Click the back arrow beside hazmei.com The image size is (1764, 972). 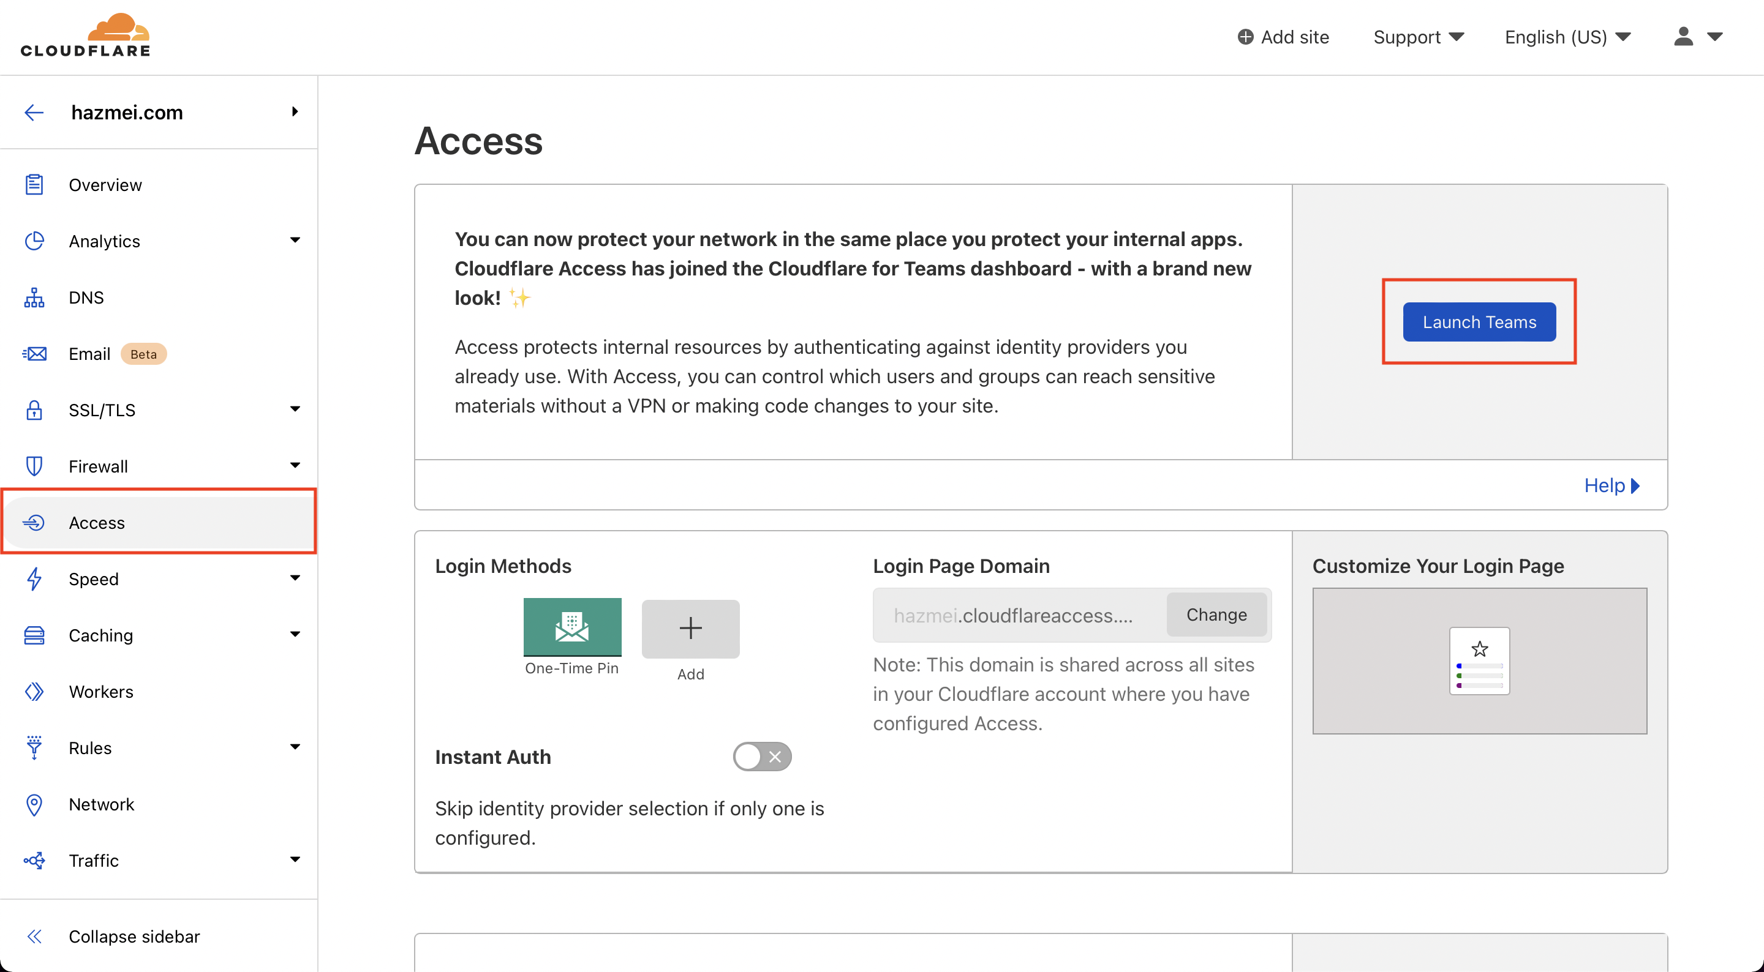[34, 112]
